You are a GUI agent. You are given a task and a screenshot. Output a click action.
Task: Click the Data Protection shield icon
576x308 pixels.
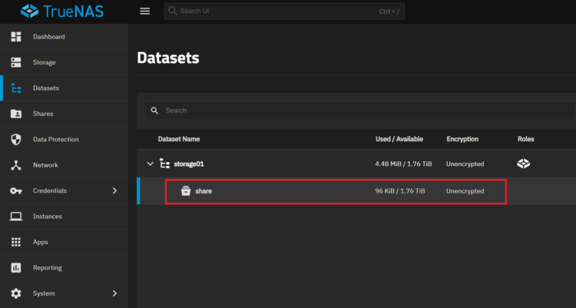click(x=16, y=139)
